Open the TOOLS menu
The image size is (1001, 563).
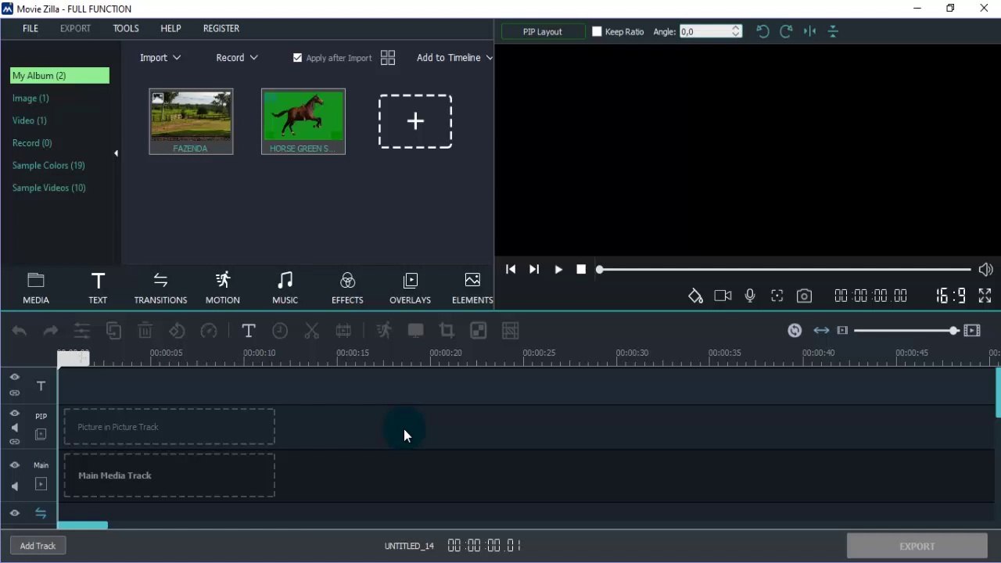point(126,28)
